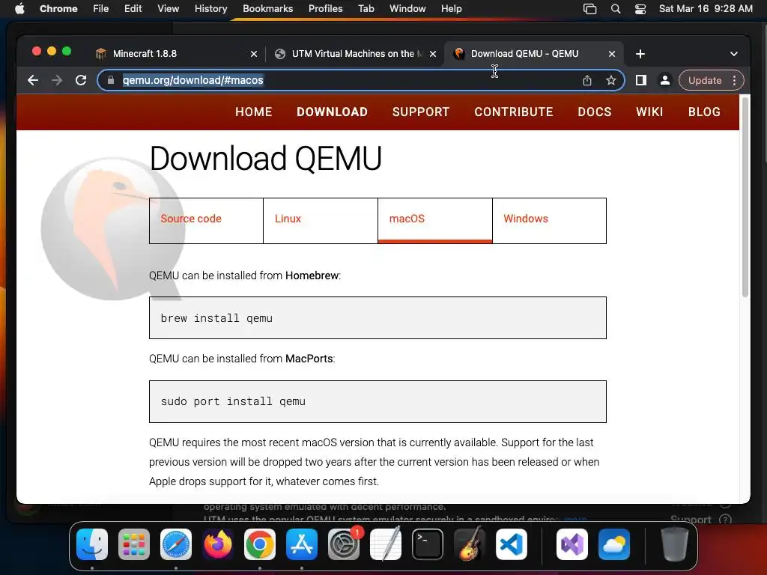767x575 pixels.
Task: Go to the CONTRIBUTE page
Action: tap(514, 112)
